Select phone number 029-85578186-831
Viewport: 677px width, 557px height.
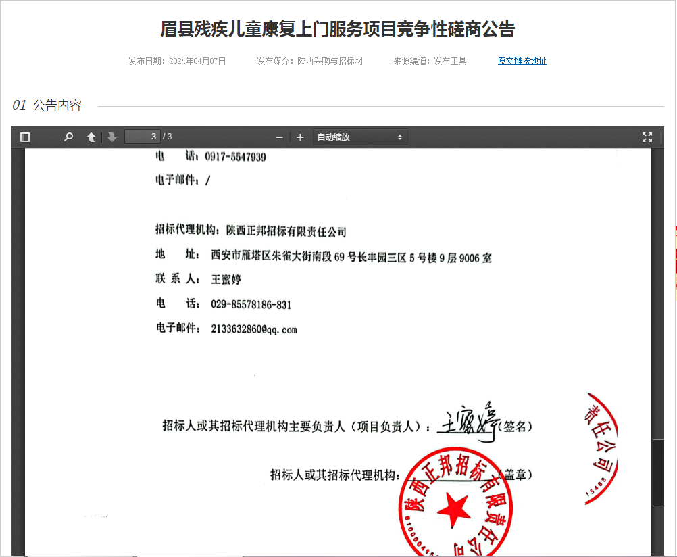pyautogui.click(x=251, y=305)
